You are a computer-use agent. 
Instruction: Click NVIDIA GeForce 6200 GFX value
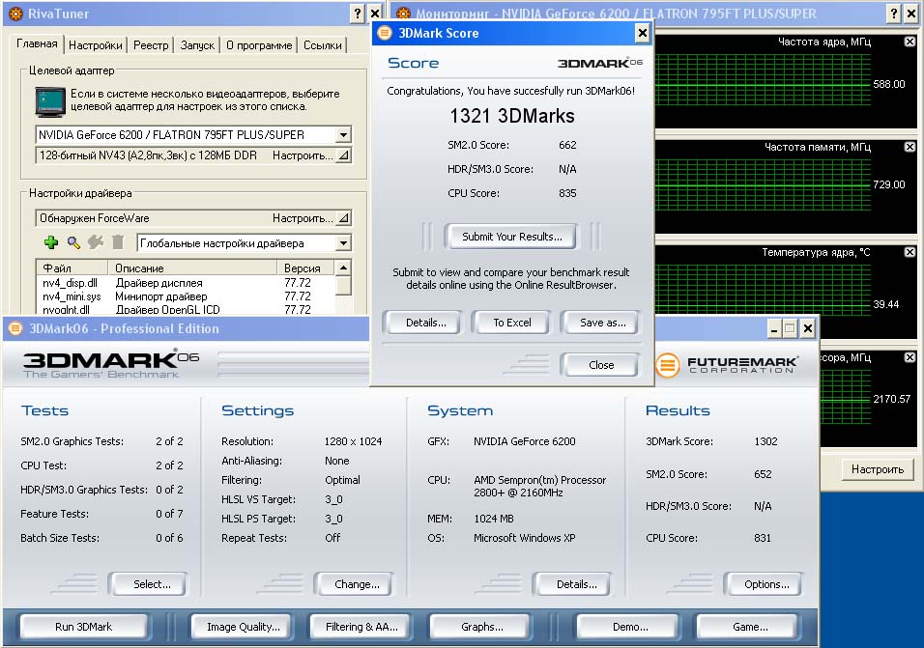(525, 441)
